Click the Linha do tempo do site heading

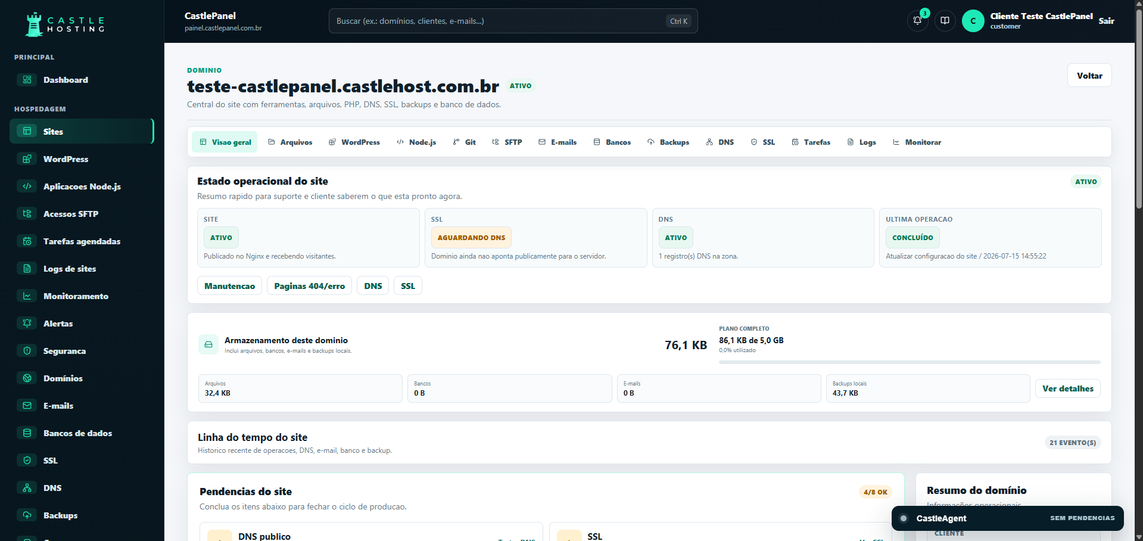point(253,437)
